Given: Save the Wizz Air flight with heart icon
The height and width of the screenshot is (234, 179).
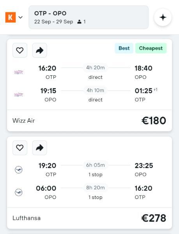Looking at the screenshot, I should coord(20,50).
